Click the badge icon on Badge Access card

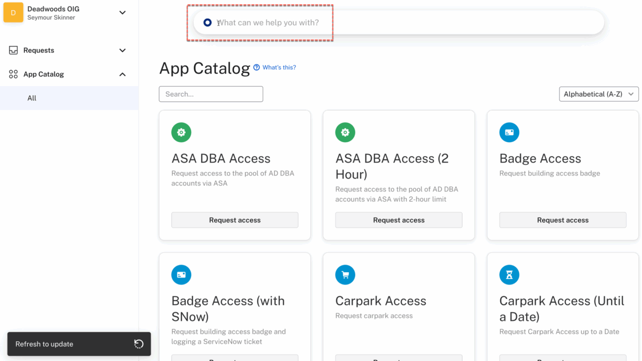tap(509, 132)
